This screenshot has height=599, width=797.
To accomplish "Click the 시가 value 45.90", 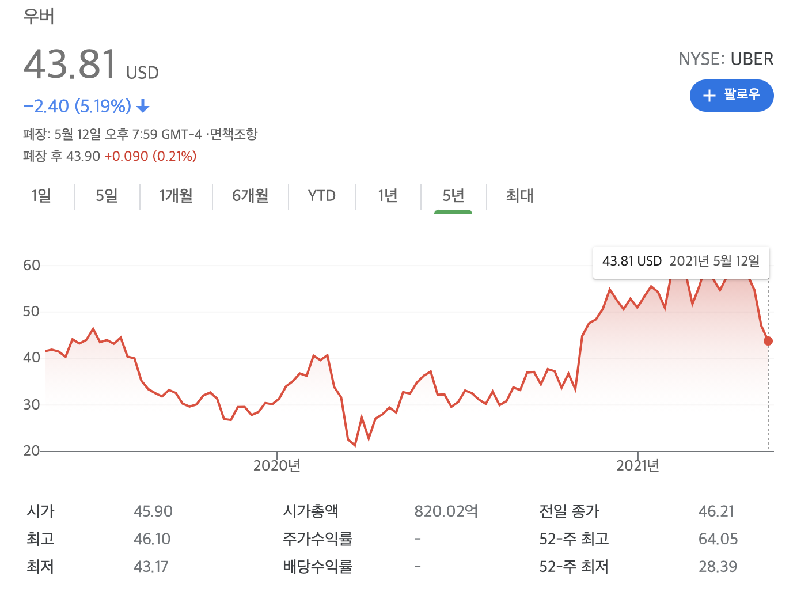I will pos(153,511).
